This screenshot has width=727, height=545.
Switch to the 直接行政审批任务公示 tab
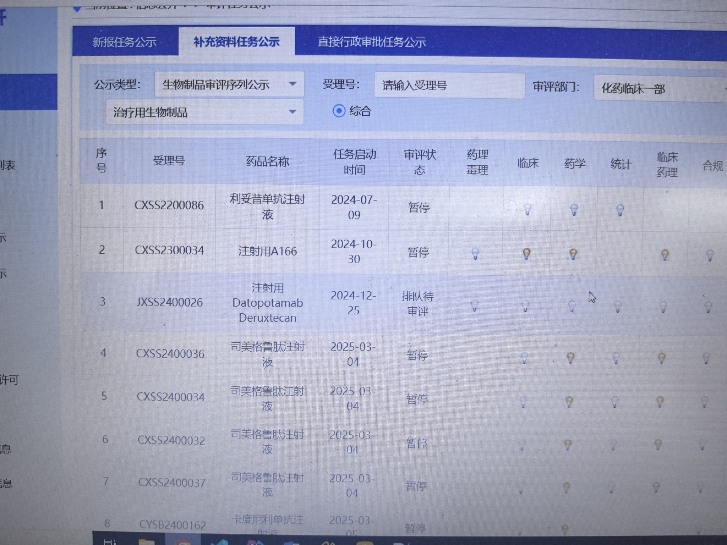coord(372,42)
